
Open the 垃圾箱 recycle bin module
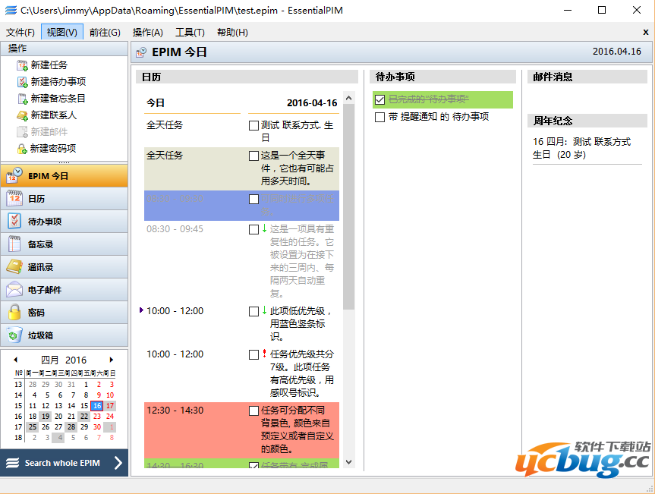pos(14,335)
